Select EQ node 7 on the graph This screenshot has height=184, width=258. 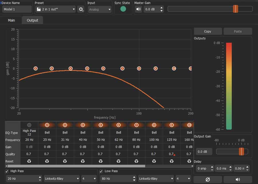[122, 68]
